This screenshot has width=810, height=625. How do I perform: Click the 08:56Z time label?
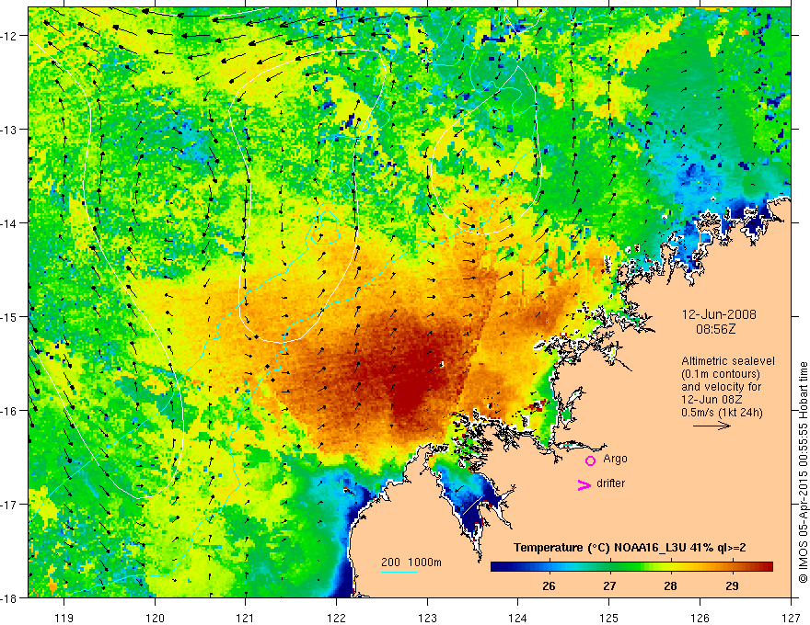[x=715, y=329]
